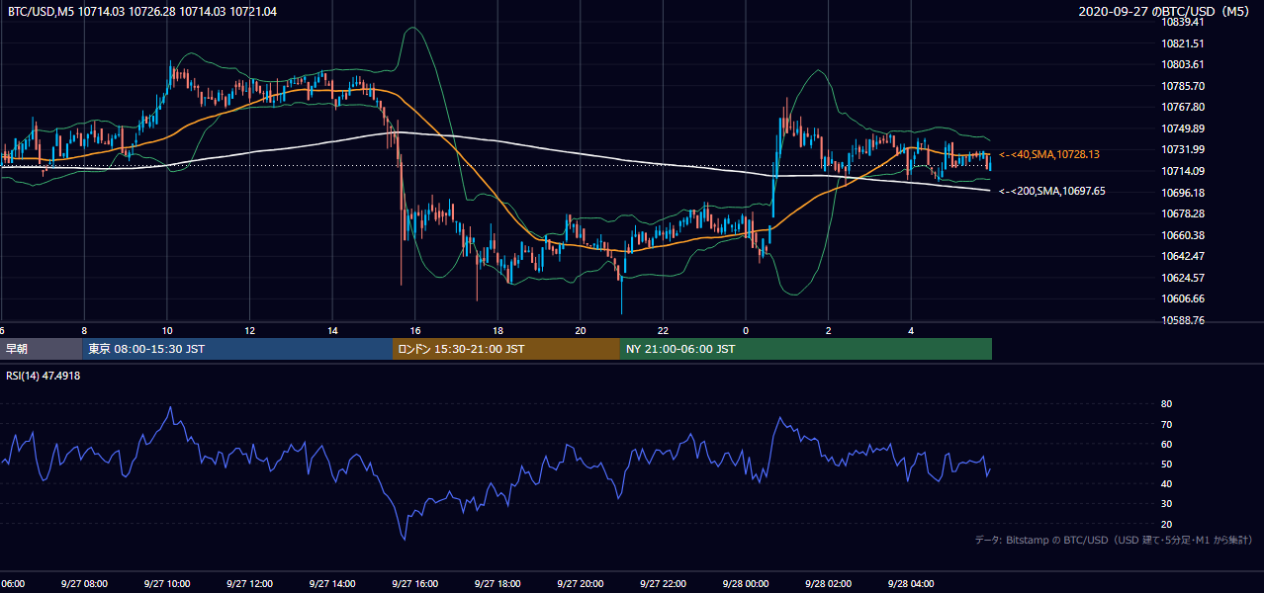Viewport: 1264px width, 593px height.
Task: Click hour tick 22 under price chart
Action: [663, 331]
